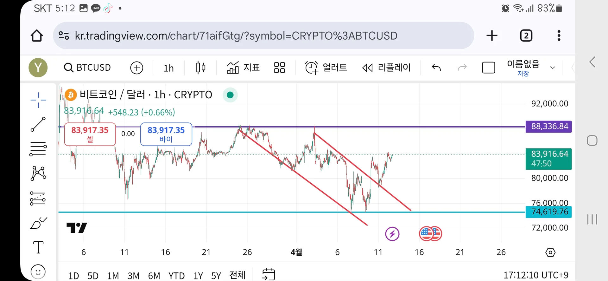Open the brush drawing tool
This screenshot has height=281, width=608.
38,223
